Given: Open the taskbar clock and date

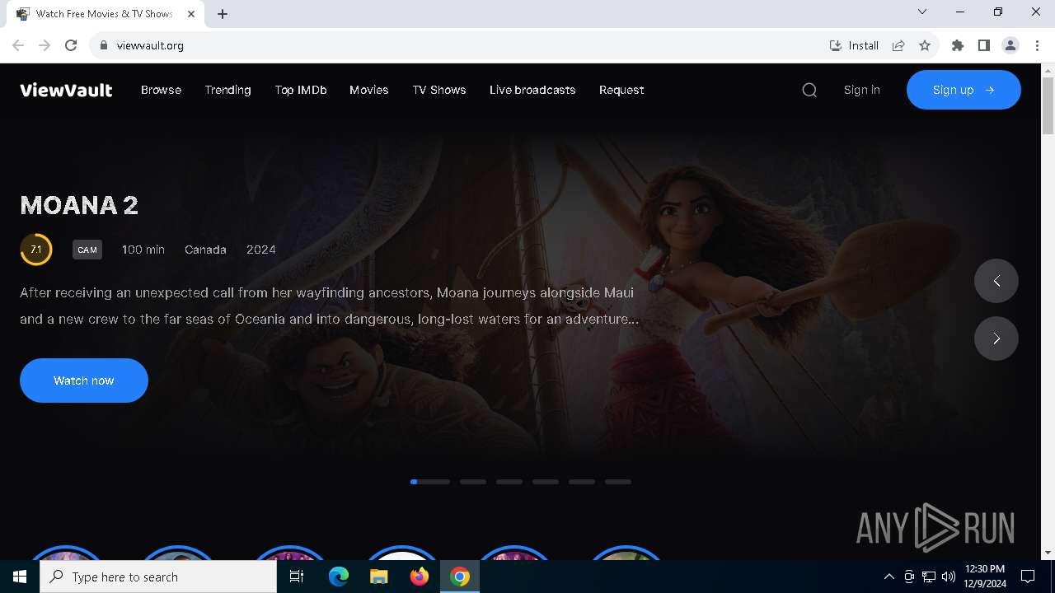Looking at the screenshot, I should (x=984, y=577).
